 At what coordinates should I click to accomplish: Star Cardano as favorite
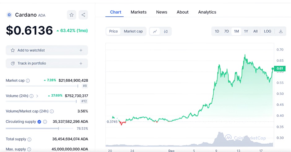[x=72, y=15]
